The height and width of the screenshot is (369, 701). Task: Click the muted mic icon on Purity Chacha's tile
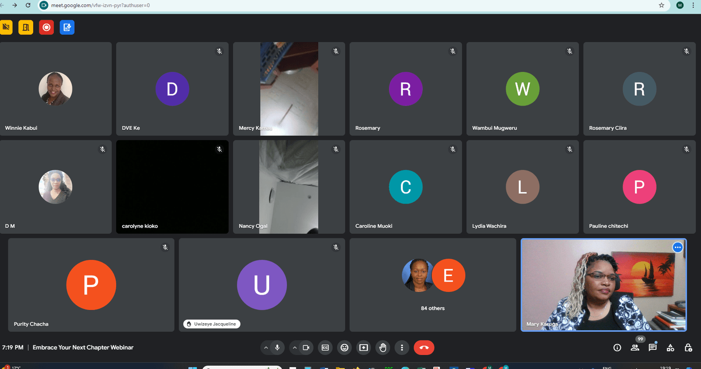pos(165,247)
